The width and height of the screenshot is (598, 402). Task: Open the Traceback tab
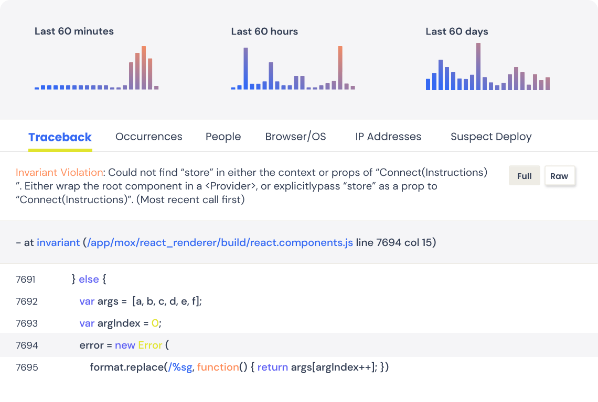click(x=60, y=137)
